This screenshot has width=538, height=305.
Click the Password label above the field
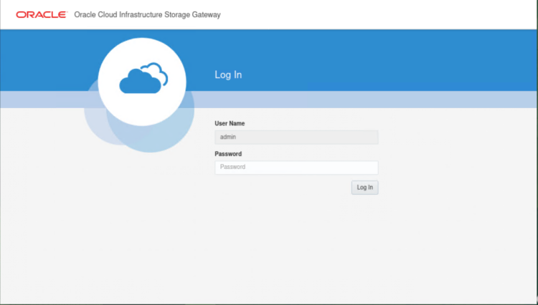(x=228, y=154)
